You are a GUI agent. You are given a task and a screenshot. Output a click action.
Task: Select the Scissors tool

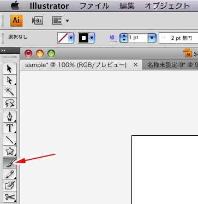(x=10, y=197)
